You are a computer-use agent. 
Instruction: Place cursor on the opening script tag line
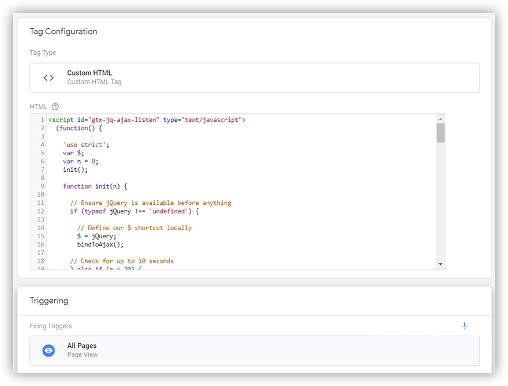tap(147, 120)
